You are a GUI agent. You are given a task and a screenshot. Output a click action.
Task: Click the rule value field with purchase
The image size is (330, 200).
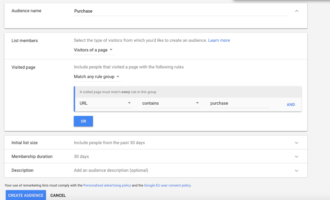[x=239, y=103]
